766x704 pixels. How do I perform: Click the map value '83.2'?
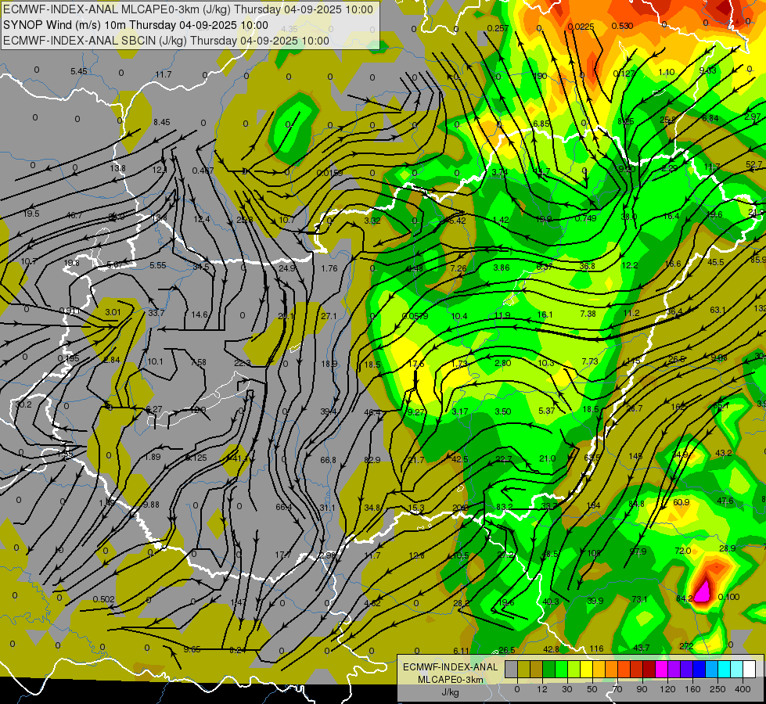click(x=504, y=507)
